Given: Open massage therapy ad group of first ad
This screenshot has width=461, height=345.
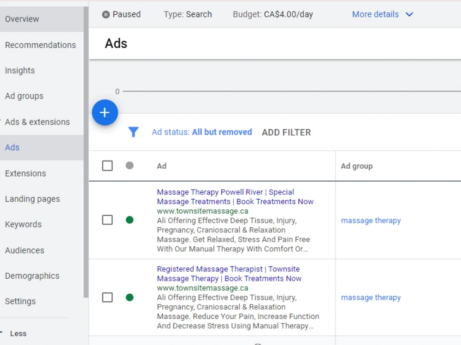Looking at the screenshot, I should [x=371, y=220].
